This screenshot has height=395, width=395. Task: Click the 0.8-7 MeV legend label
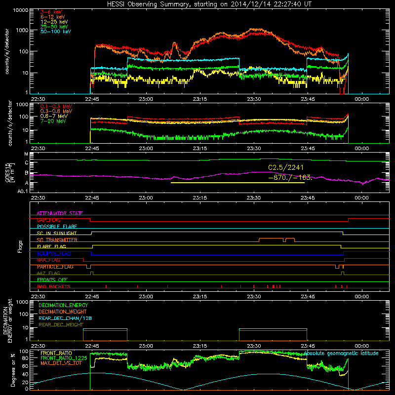54,116
